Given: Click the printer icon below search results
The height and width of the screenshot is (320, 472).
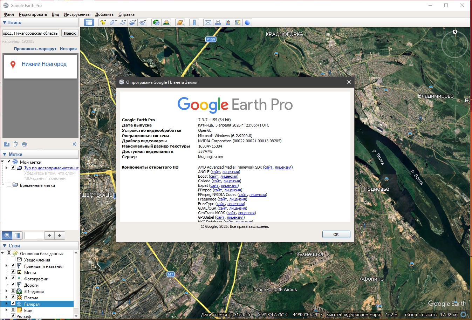Looking at the screenshot, I should point(24,144).
